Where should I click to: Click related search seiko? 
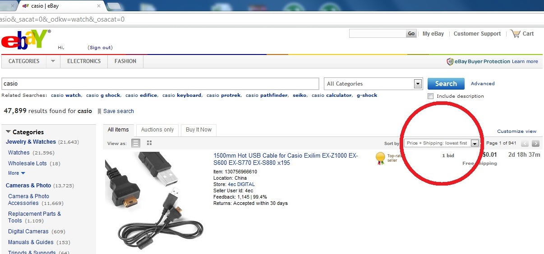pyautogui.click(x=300, y=95)
